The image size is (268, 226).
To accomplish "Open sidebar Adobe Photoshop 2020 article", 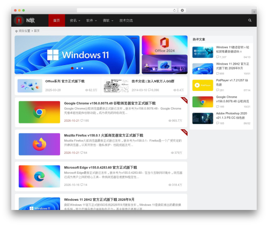I will [232, 115].
